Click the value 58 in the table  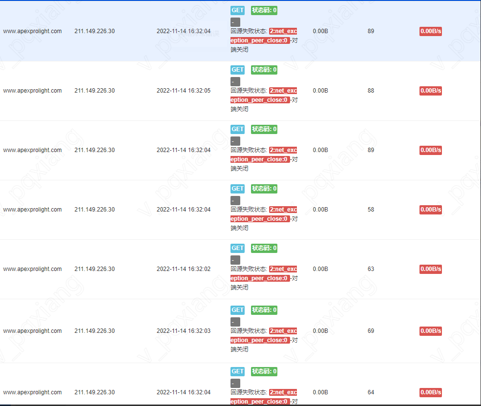[x=371, y=210]
